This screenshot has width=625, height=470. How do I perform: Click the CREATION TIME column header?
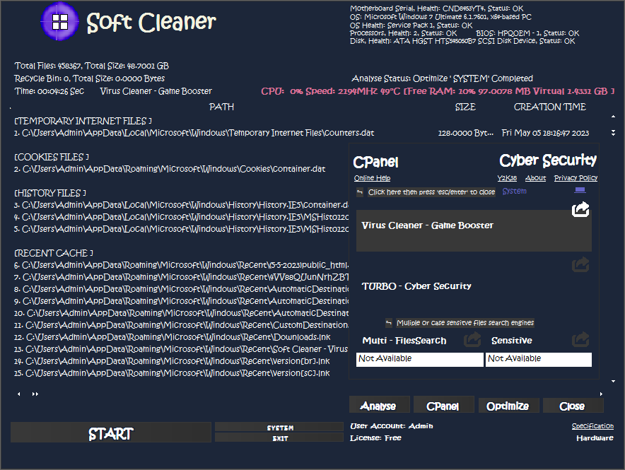click(549, 107)
